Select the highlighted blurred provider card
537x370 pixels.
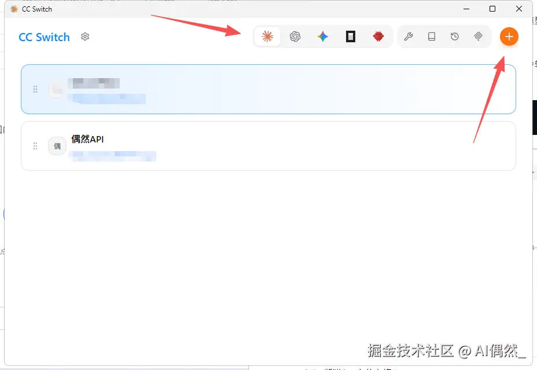pos(268,89)
